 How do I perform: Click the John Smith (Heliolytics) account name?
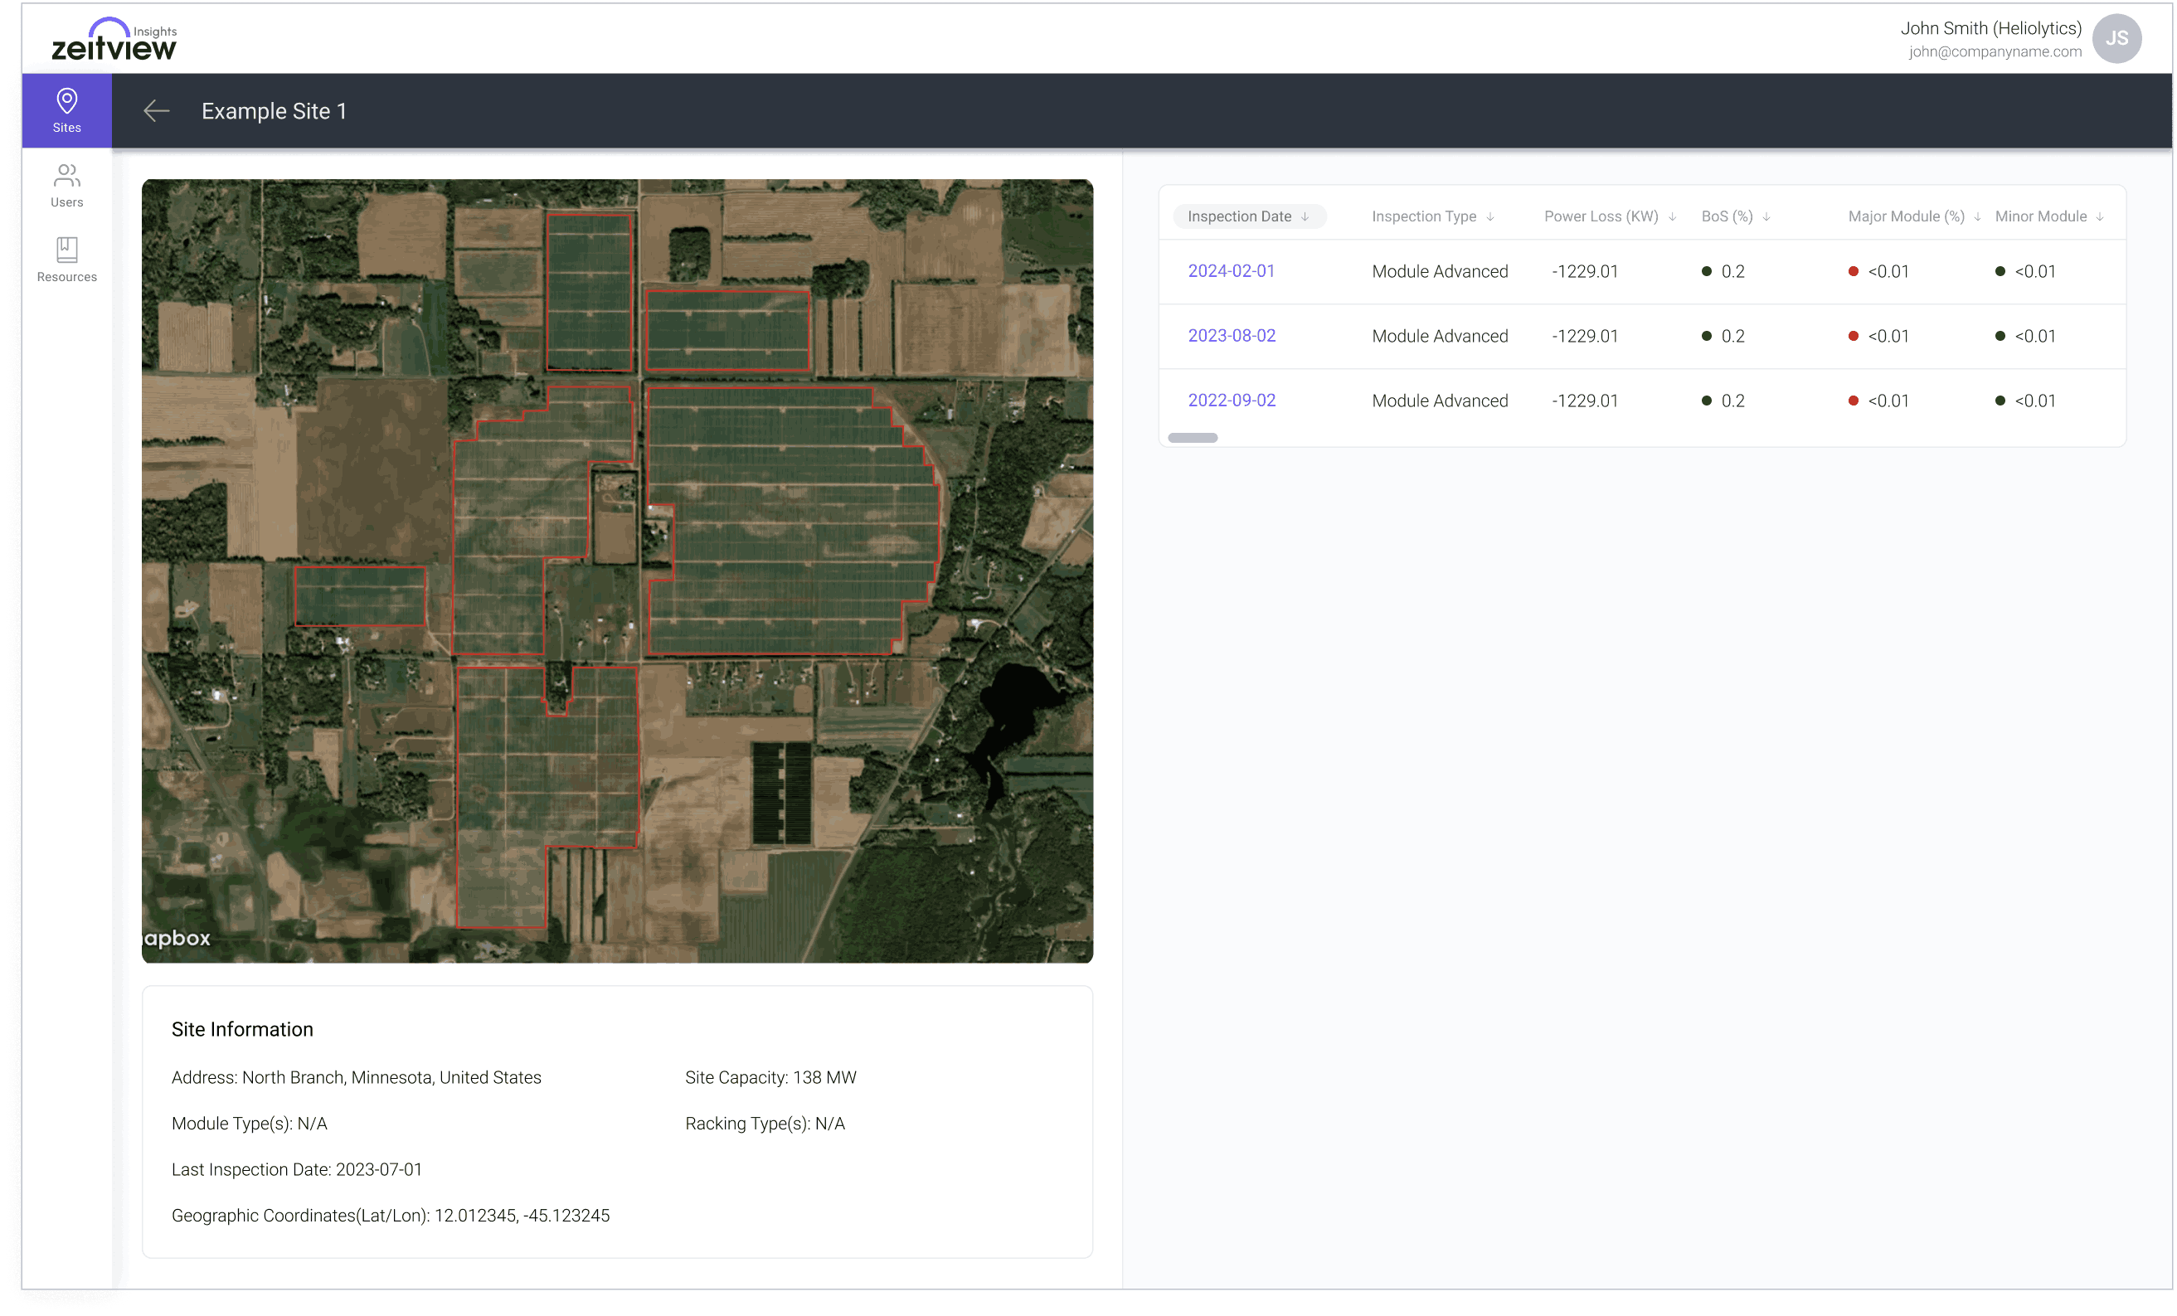tap(1990, 28)
